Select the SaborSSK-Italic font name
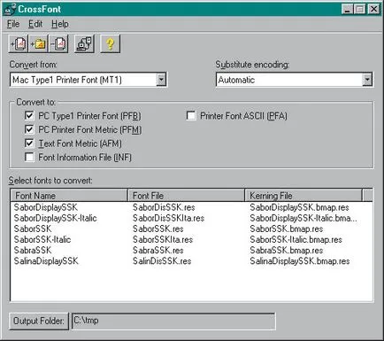 42,239
